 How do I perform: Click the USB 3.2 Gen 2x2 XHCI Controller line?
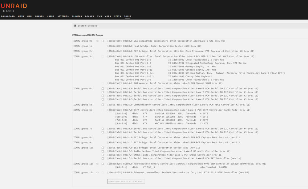181,56
